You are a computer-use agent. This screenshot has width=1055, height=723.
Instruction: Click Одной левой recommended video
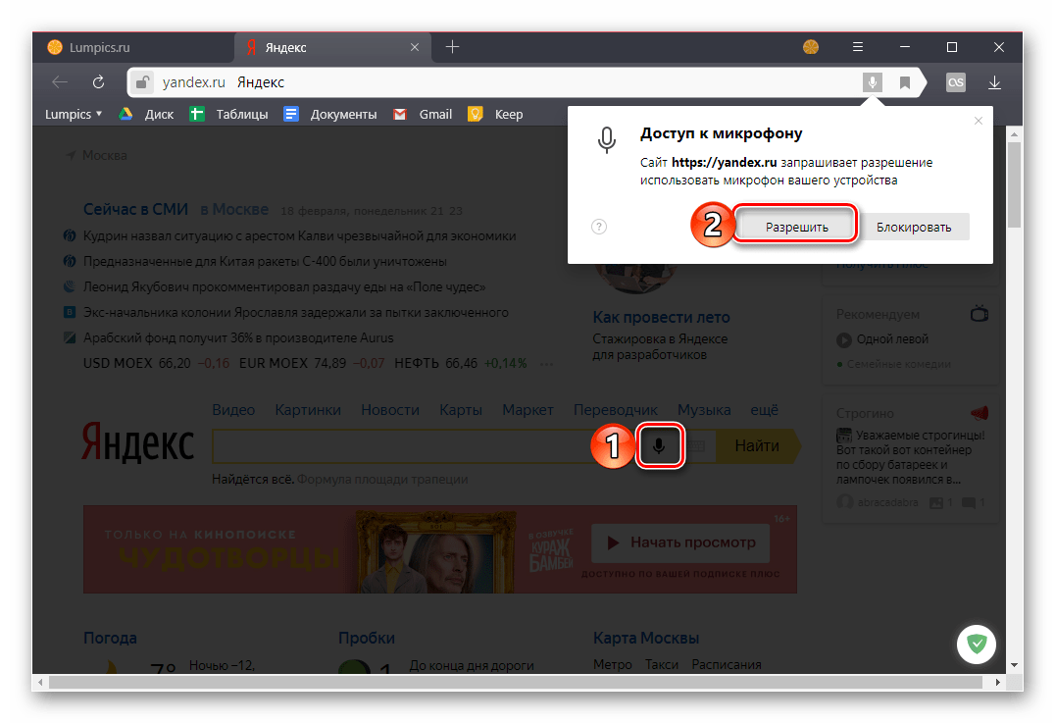[892, 339]
